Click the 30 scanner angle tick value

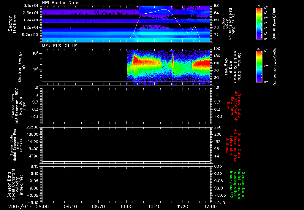tap(216, 78)
